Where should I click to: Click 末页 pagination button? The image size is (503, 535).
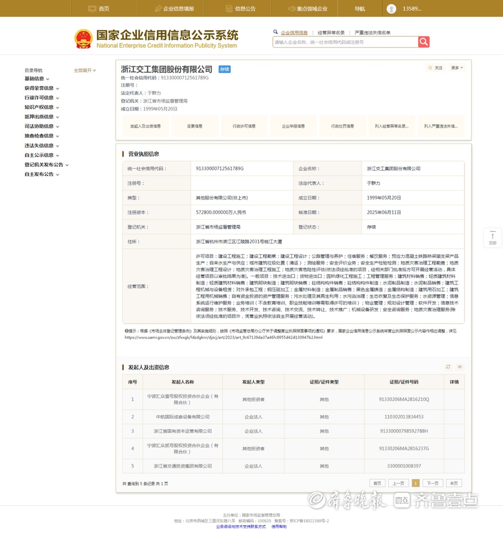pos(454,483)
